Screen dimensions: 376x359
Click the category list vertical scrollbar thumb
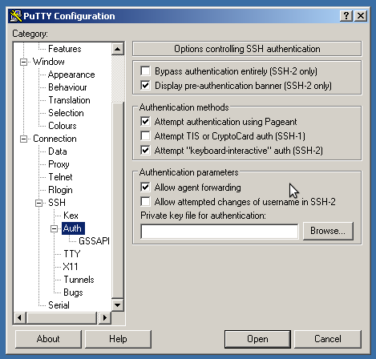tap(118, 200)
